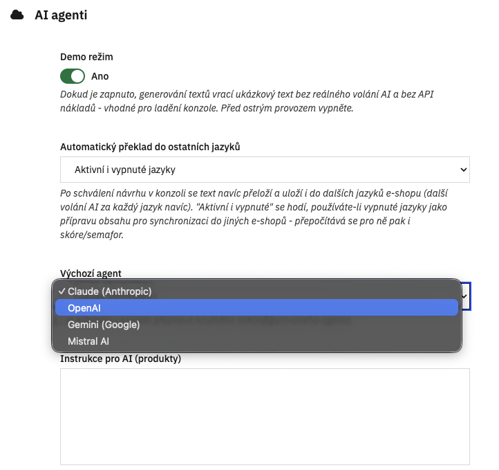Click the Výchozí agent field label
Image resolution: width=499 pixels, height=470 pixels.
91,273
